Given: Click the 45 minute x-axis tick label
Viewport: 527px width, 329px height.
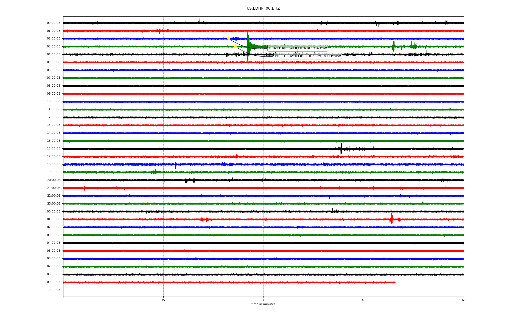Looking at the screenshot, I should coord(363,300).
